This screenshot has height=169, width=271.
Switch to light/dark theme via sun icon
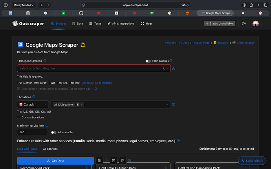tap(244, 24)
